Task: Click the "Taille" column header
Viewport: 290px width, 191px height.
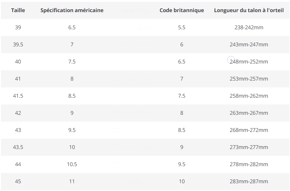Action: click(18, 10)
